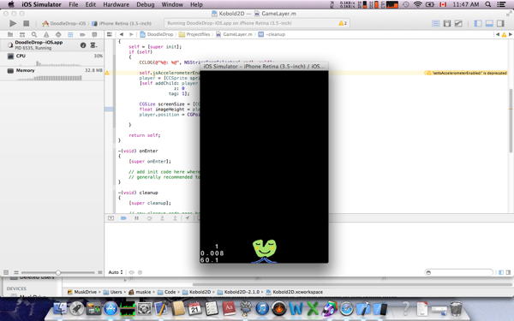Image resolution: width=514 pixels, height=321 pixels.
Task: Select the CPU gauge row
Action: click(x=52, y=59)
